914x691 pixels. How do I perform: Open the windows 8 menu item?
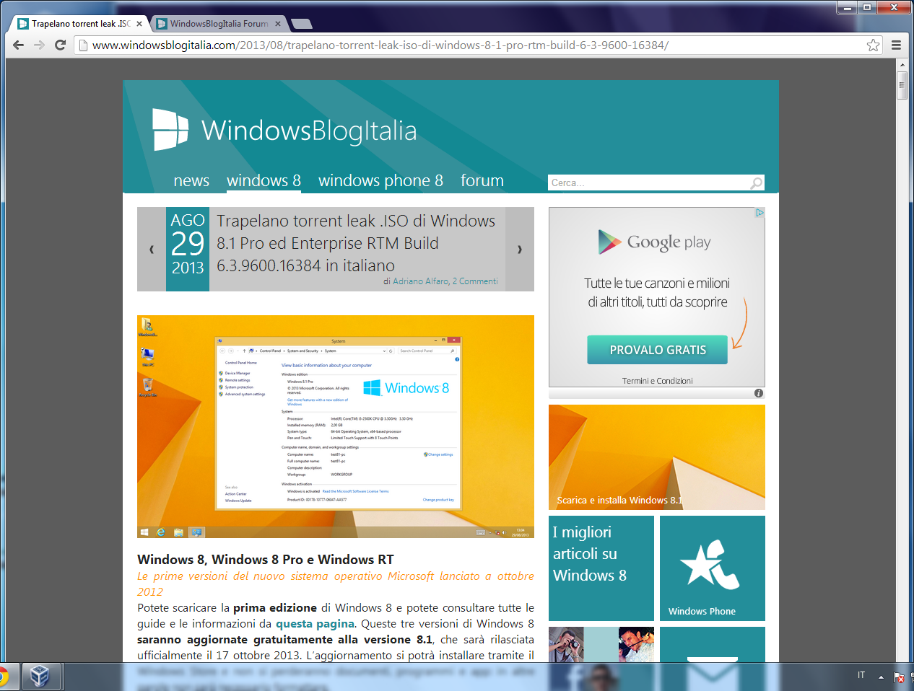click(264, 180)
